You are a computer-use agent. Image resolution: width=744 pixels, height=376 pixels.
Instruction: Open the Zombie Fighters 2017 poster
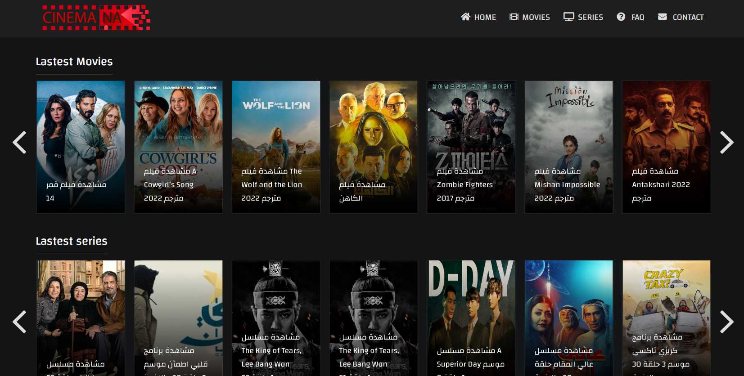[x=471, y=147]
